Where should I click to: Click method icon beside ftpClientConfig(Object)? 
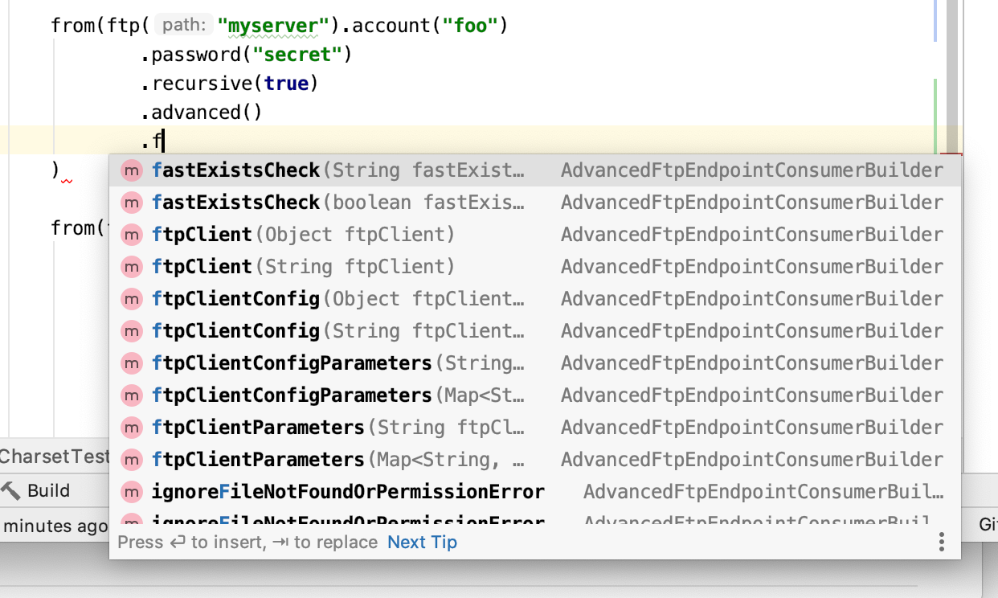tap(132, 298)
